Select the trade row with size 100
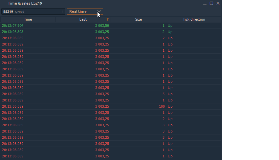Image resolution: width=279 pixels, height=160 pixels. coord(111,106)
